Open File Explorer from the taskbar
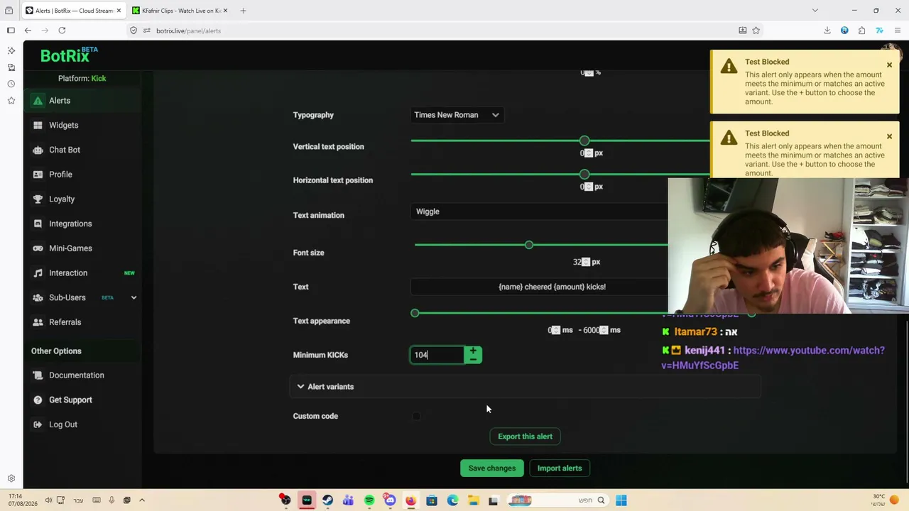Image resolution: width=909 pixels, height=511 pixels. click(473, 500)
